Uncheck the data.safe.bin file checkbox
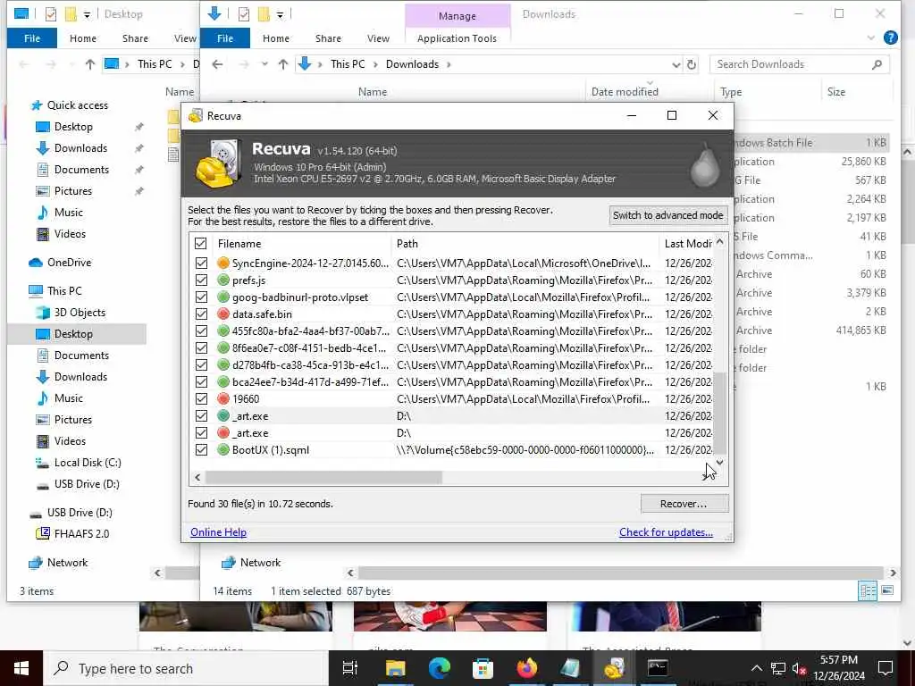Image resolution: width=915 pixels, height=686 pixels. pos(201,314)
